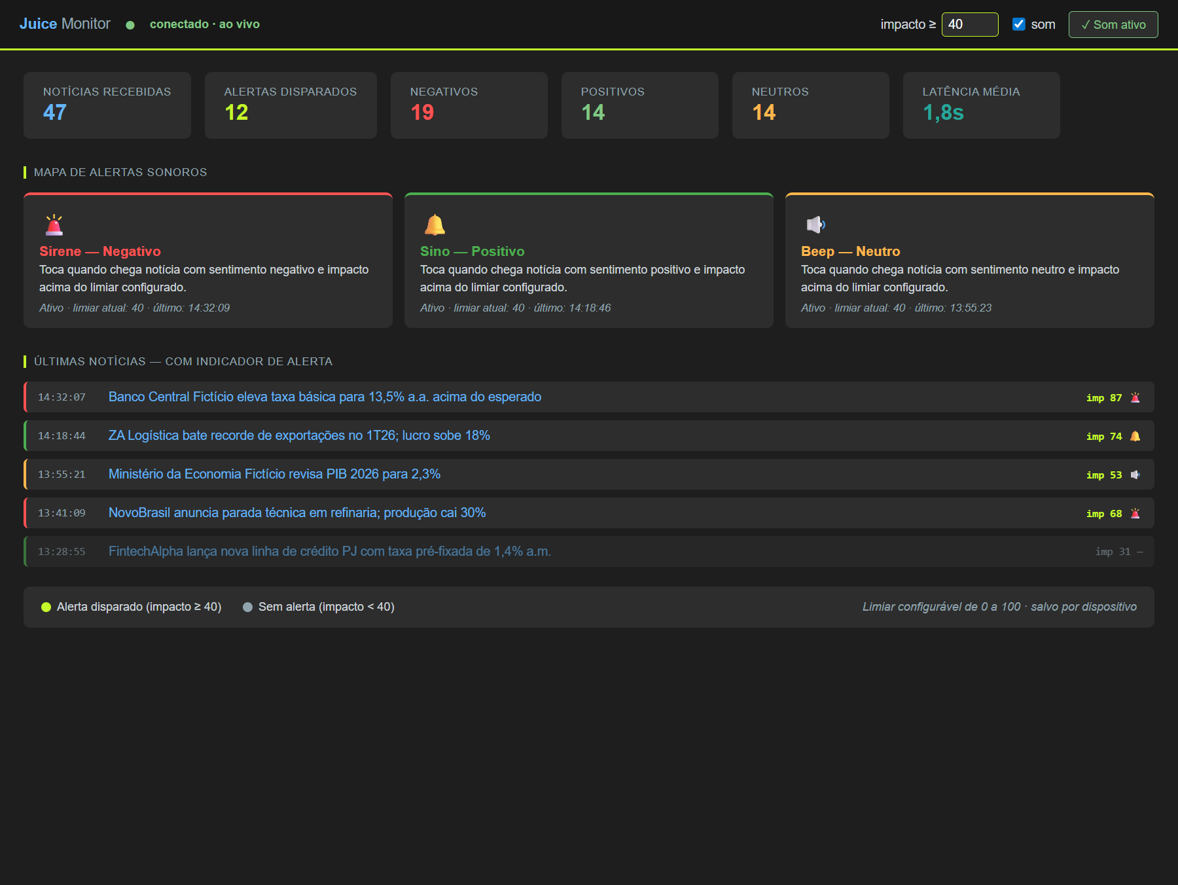The image size is (1178, 885).
Task: Select the Latência Média 1,8s card
Action: (982, 105)
